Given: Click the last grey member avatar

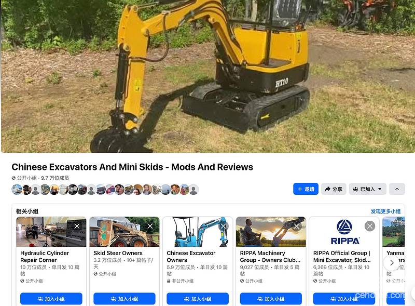Looking at the screenshot, I should click(x=193, y=190).
